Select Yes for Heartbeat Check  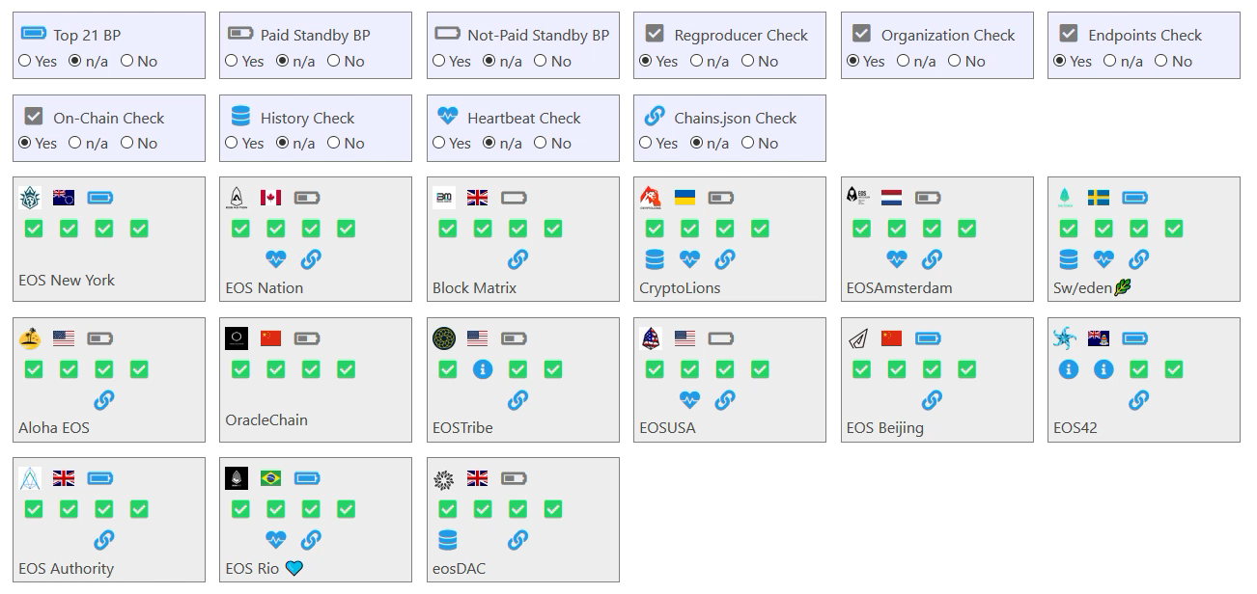[x=439, y=143]
